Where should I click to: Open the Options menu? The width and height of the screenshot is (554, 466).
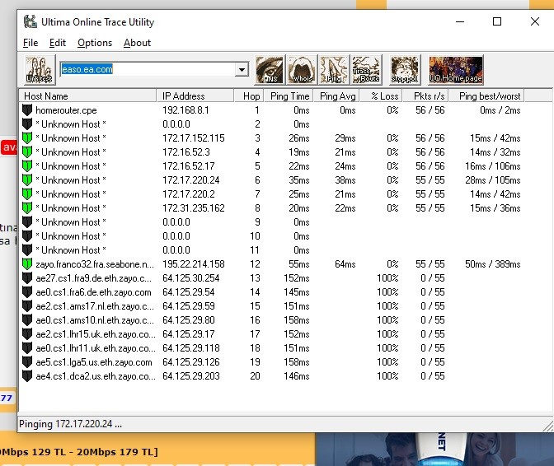(x=95, y=43)
